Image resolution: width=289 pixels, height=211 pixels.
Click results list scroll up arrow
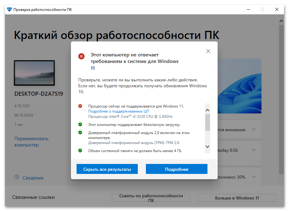click(207, 110)
